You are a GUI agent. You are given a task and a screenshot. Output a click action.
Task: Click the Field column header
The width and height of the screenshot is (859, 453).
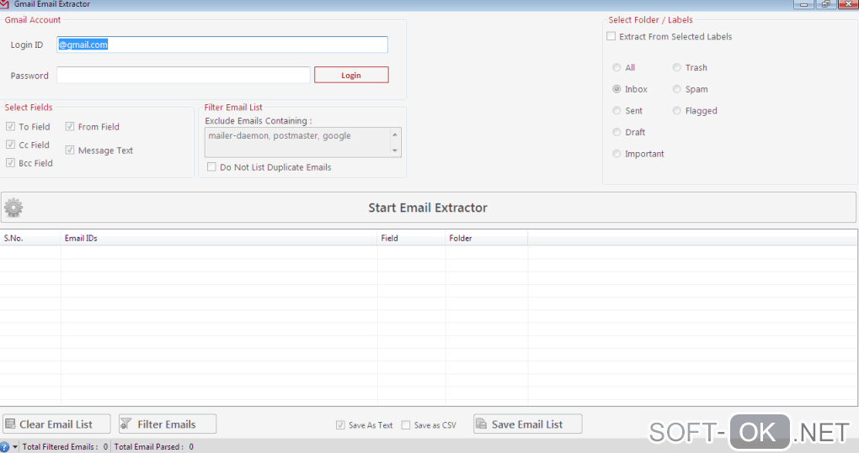pos(411,238)
